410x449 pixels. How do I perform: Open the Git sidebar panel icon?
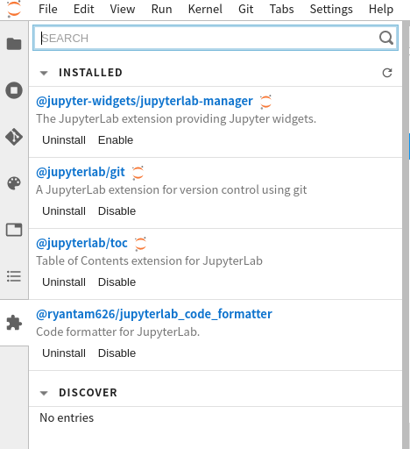coord(14,137)
